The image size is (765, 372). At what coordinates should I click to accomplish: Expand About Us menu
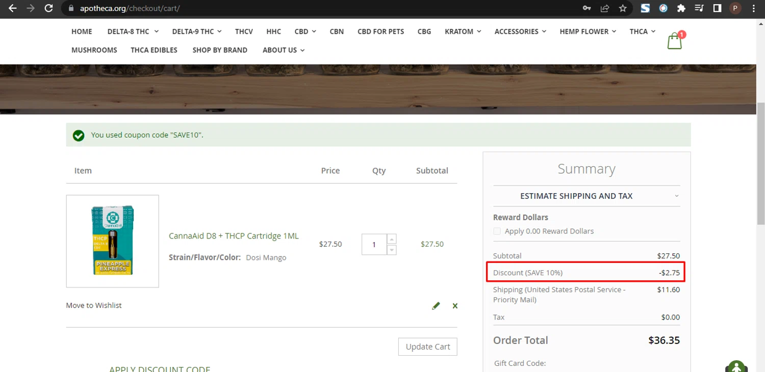coord(284,50)
